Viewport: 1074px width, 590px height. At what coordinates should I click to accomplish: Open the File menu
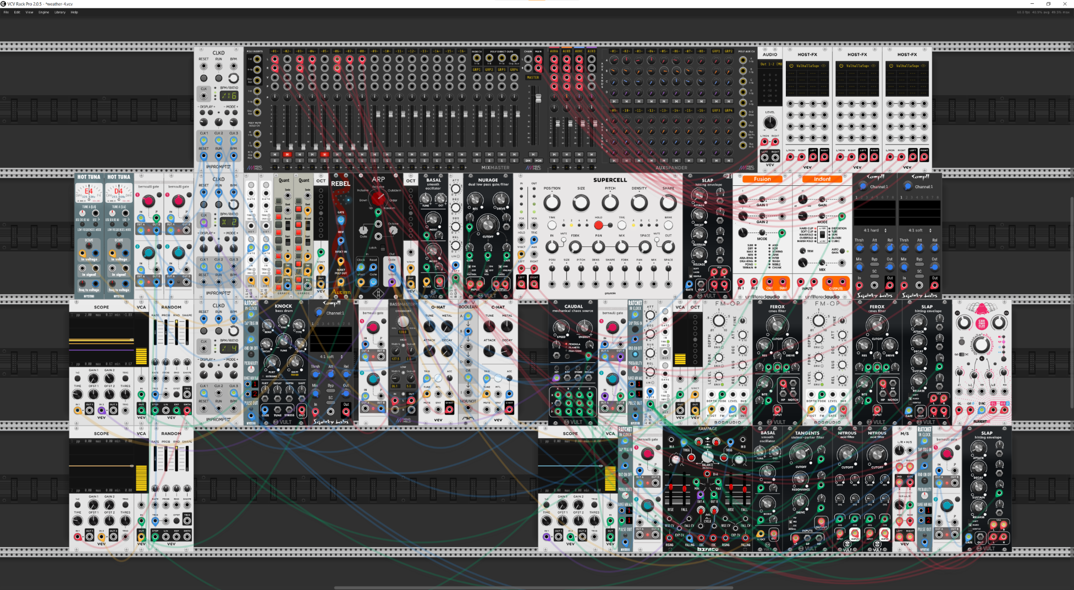pyautogui.click(x=6, y=12)
